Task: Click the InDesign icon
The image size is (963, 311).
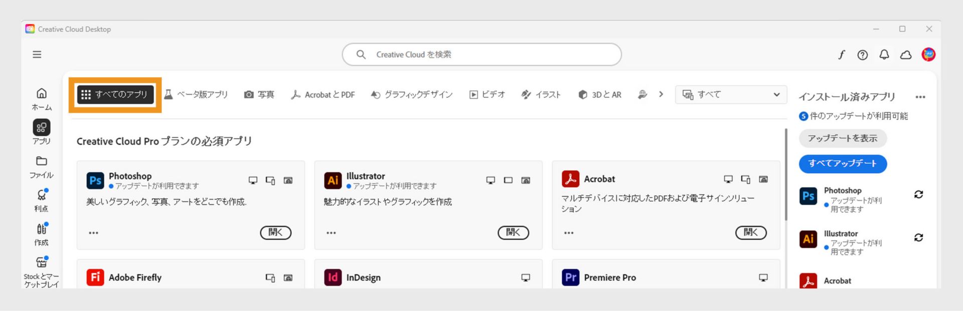Action: [333, 277]
